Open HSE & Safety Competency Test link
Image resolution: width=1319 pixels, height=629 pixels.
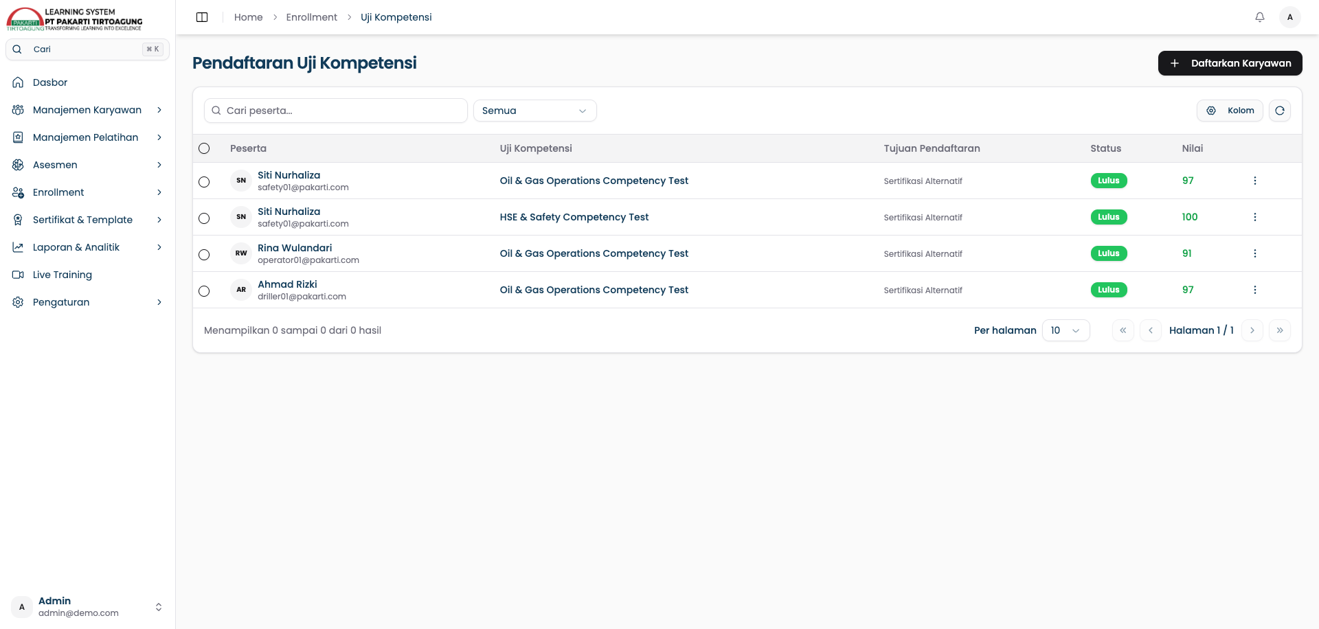(x=574, y=217)
